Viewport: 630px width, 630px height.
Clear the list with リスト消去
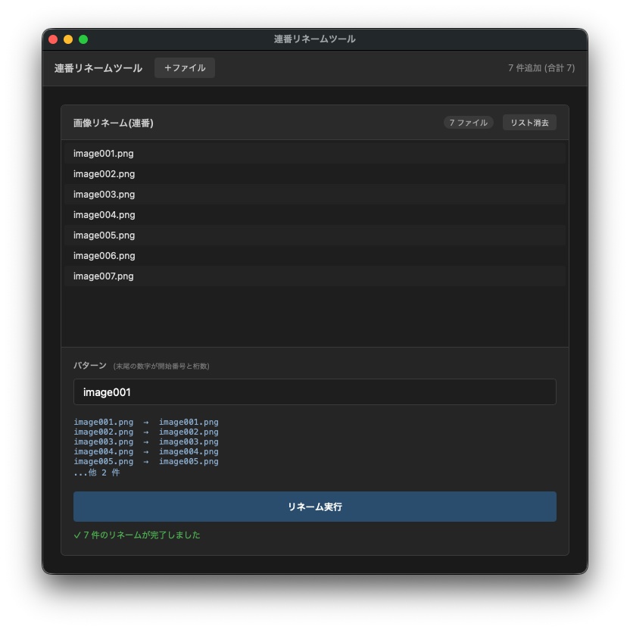tap(529, 123)
